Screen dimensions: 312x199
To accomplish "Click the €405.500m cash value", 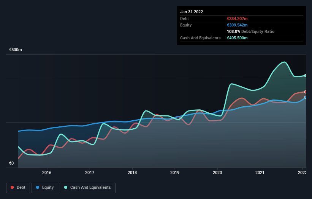I will [x=237, y=38].
